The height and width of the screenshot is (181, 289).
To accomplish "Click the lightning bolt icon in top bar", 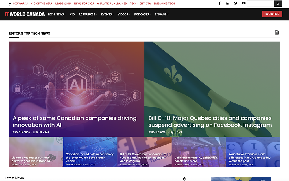I will [10, 4].
